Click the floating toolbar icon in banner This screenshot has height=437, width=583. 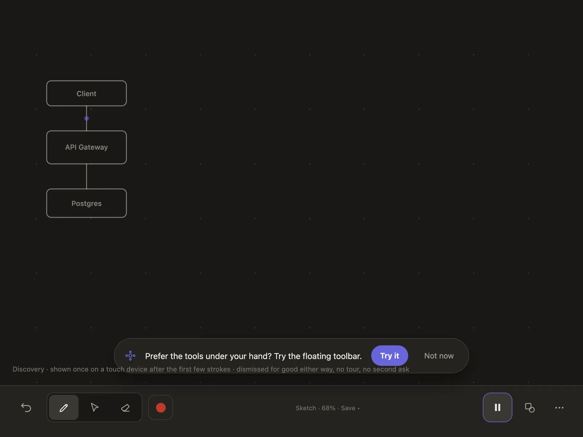(x=130, y=356)
